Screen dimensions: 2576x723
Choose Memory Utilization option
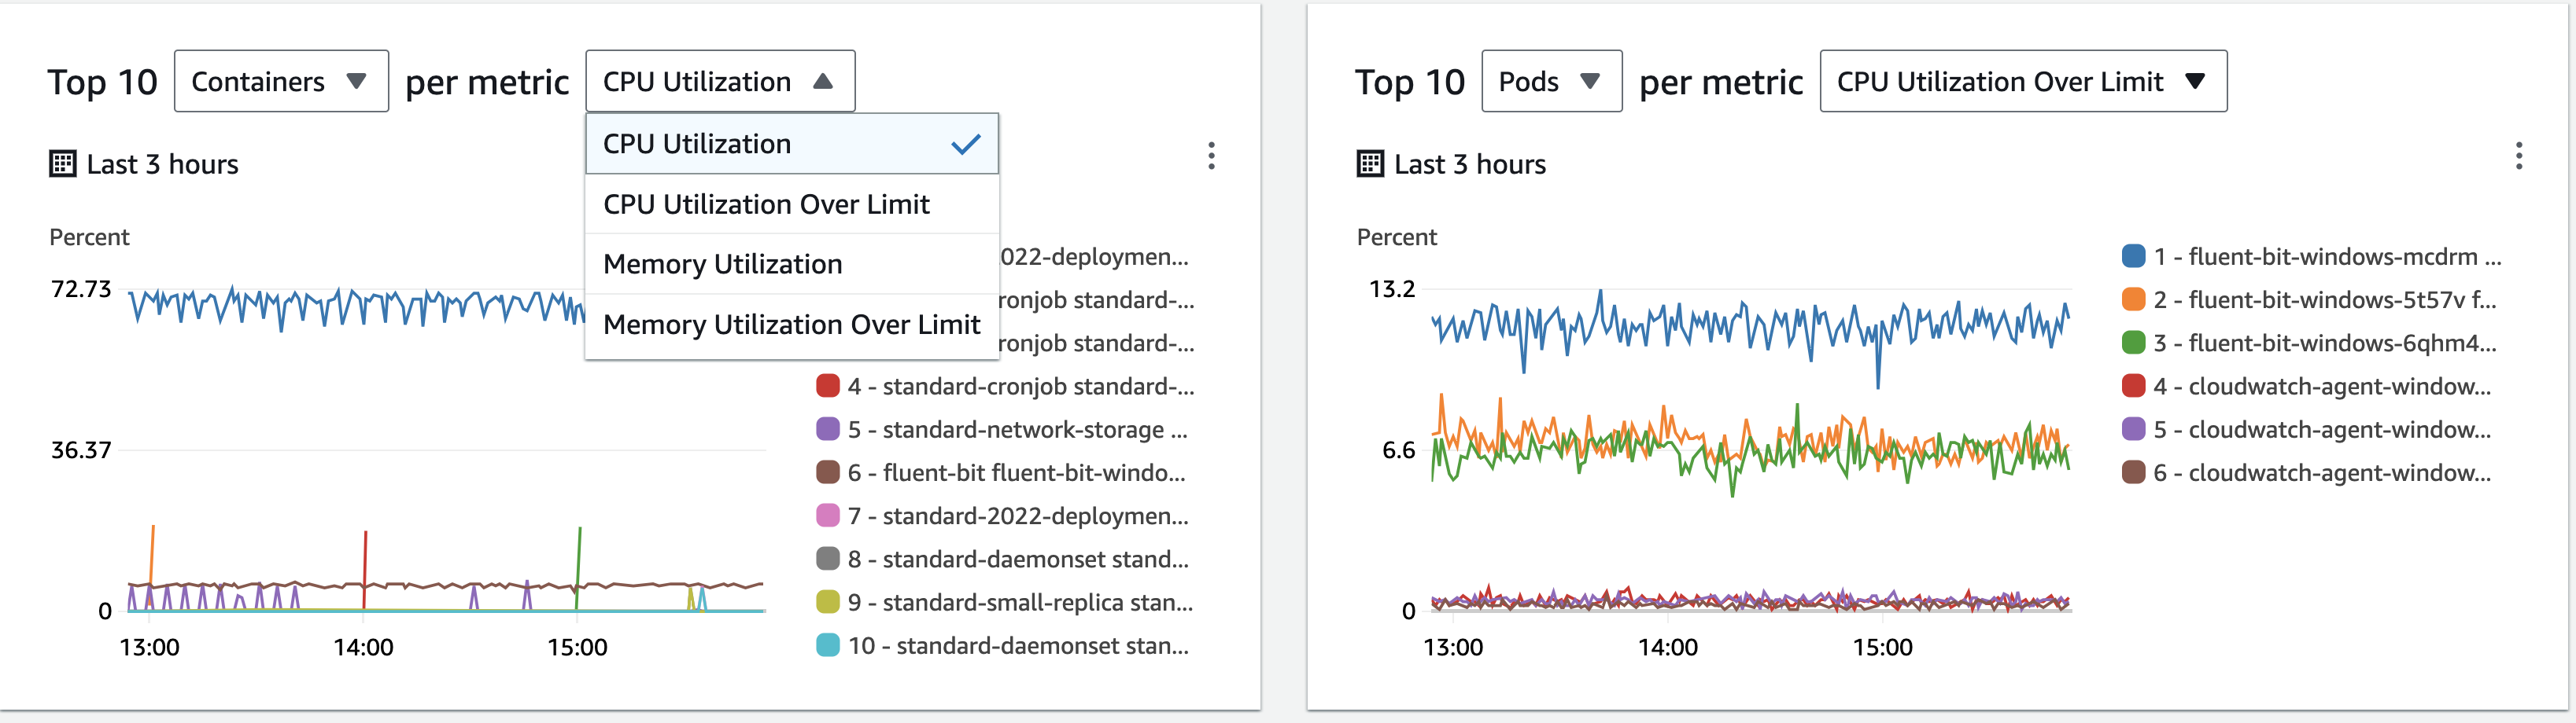pos(792,263)
